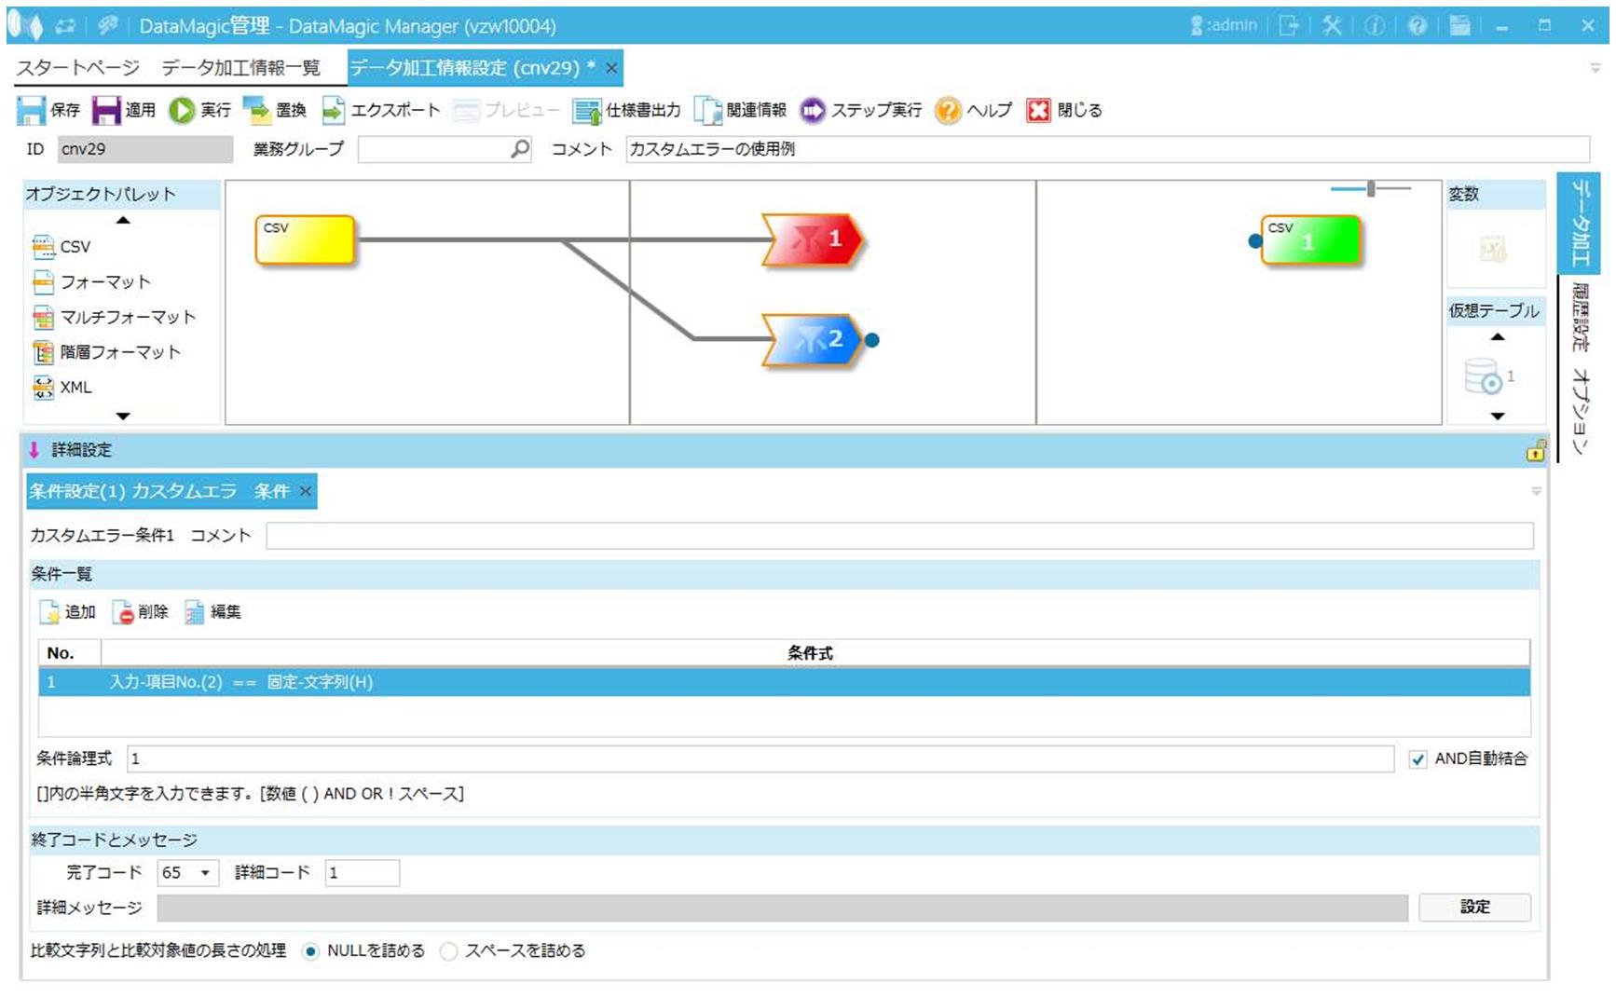
Task: Switch to the データ加工情報一覧 tab
Action: click(x=240, y=68)
